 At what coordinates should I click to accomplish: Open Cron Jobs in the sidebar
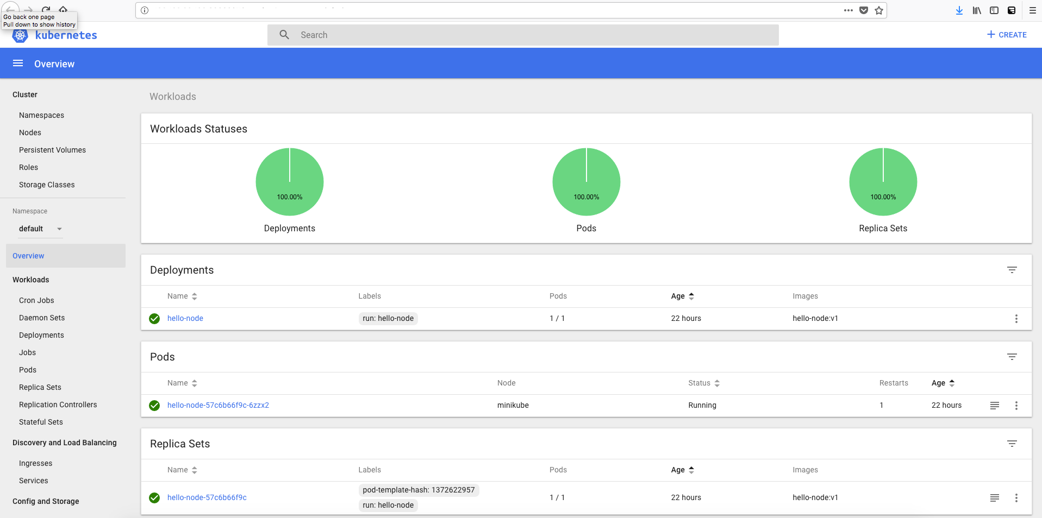[x=36, y=300]
